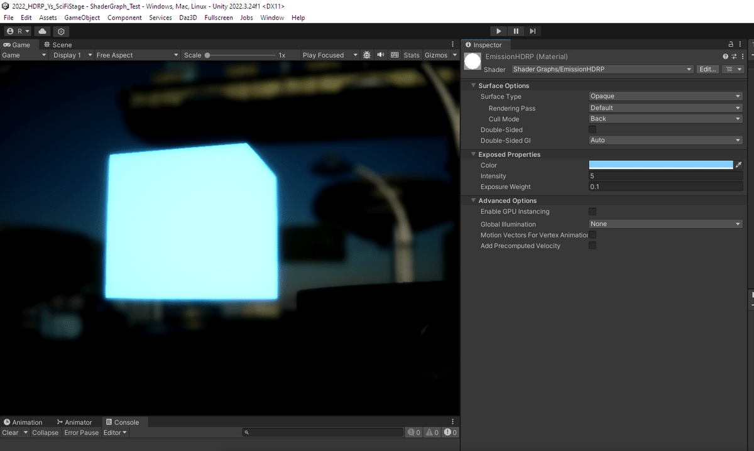The width and height of the screenshot is (754, 451).
Task: Click the Color swatch in Exposed Properties
Action: [660, 165]
